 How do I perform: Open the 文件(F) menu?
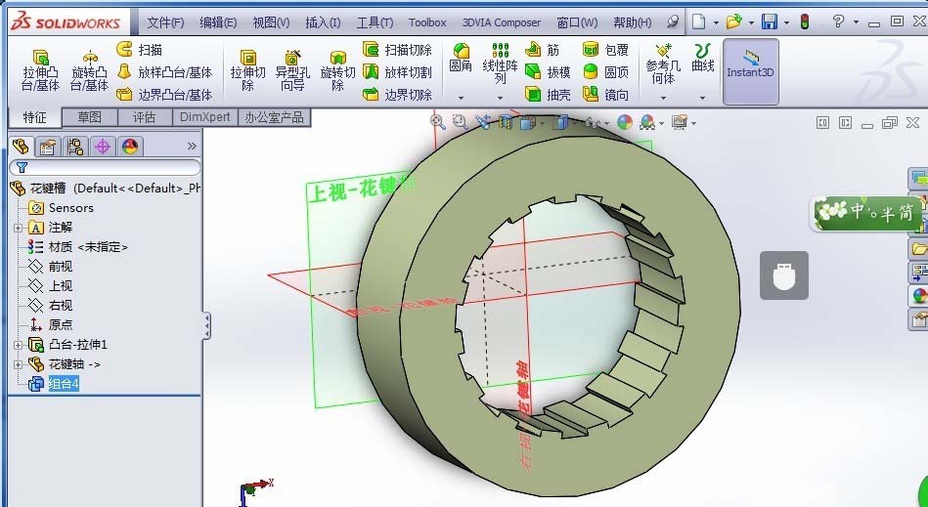(165, 22)
